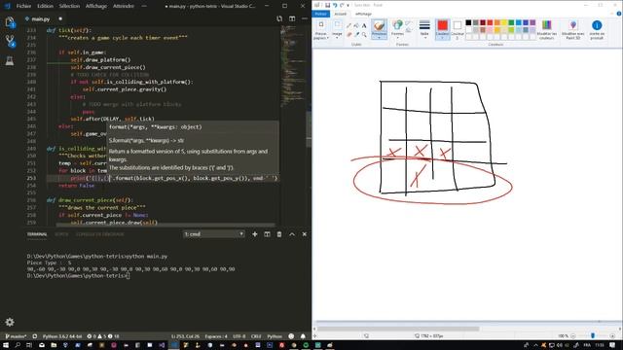Adjust the Paint zoom slider

coord(593,335)
